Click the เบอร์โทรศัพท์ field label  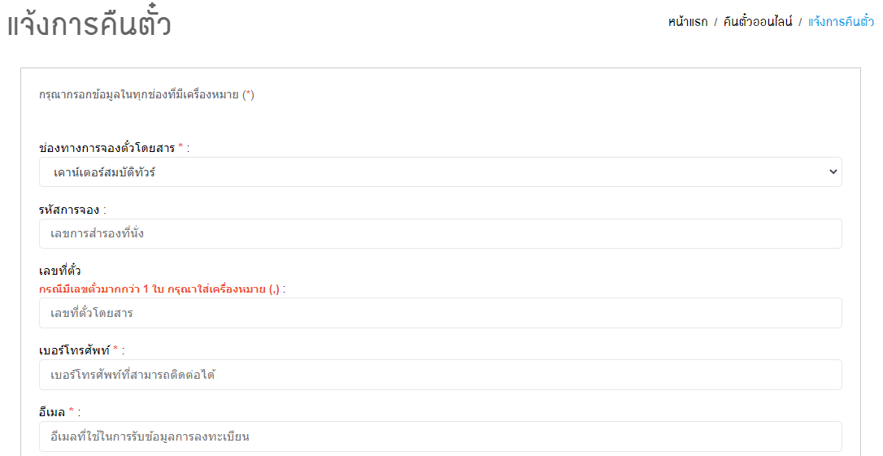coord(74,350)
